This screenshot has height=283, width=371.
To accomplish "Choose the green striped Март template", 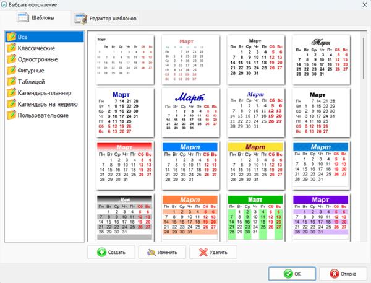I will tap(256, 217).
